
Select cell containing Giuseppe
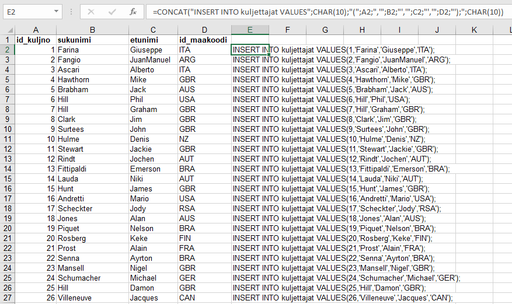(153, 50)
